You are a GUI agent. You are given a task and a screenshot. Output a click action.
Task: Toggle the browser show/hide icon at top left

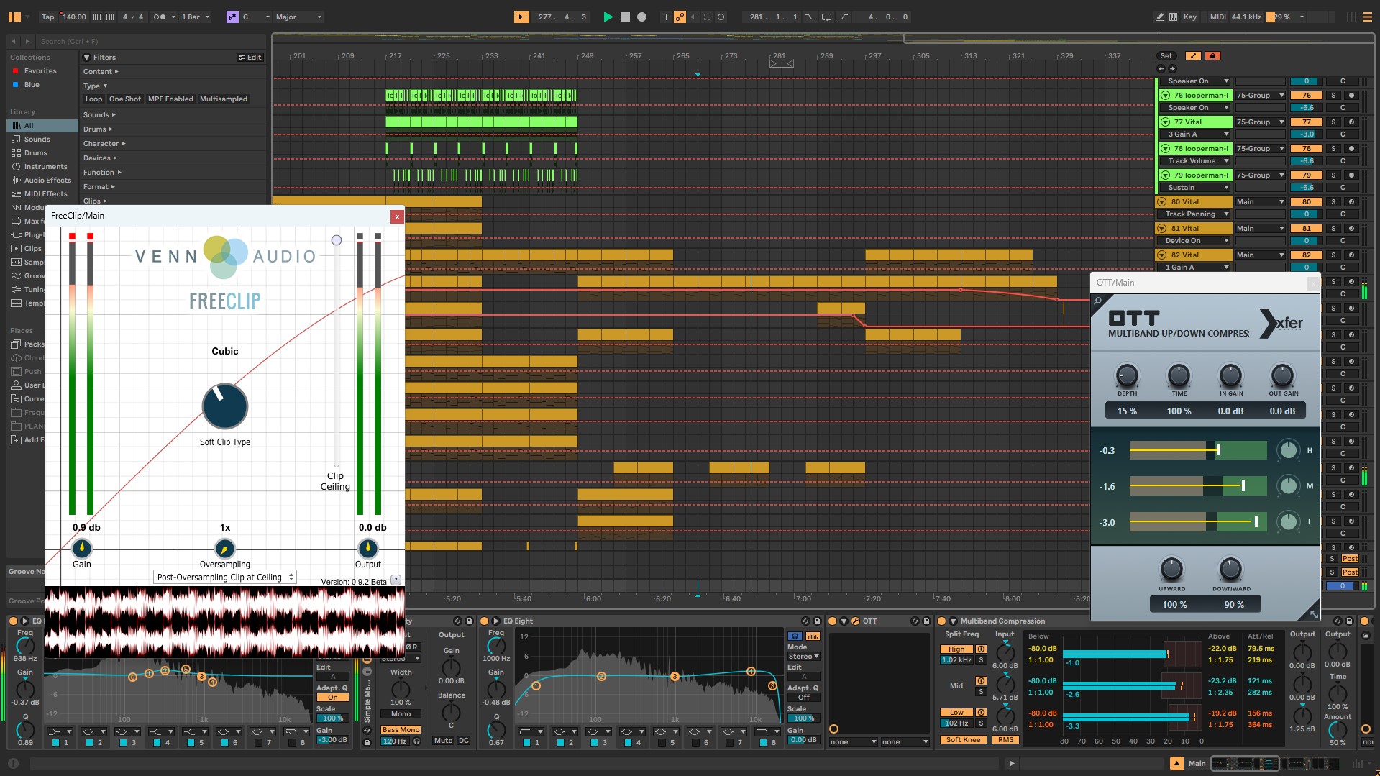coord(14,17)
